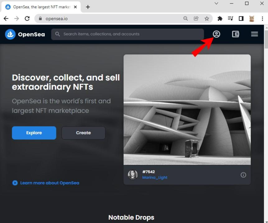
Task: Open the featured NFT building image
Action: [187, 110]
